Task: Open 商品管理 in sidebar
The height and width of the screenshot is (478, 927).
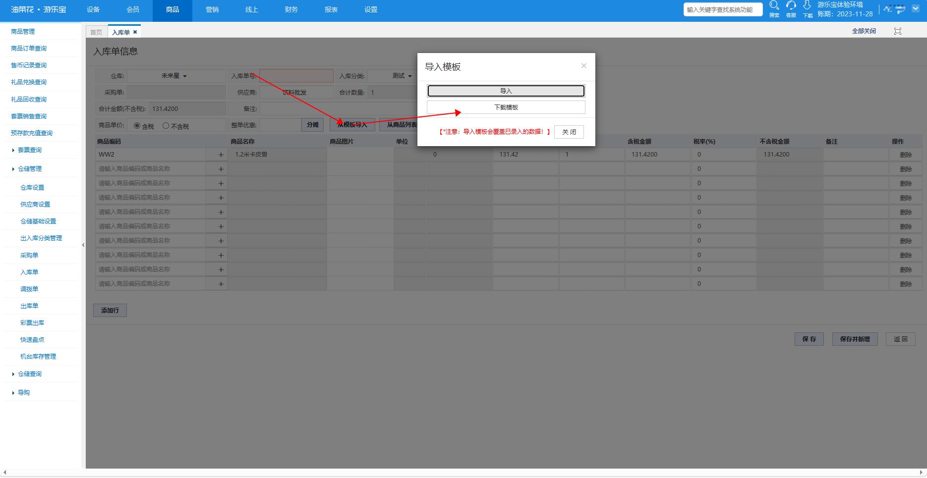Action: point(23,32)
